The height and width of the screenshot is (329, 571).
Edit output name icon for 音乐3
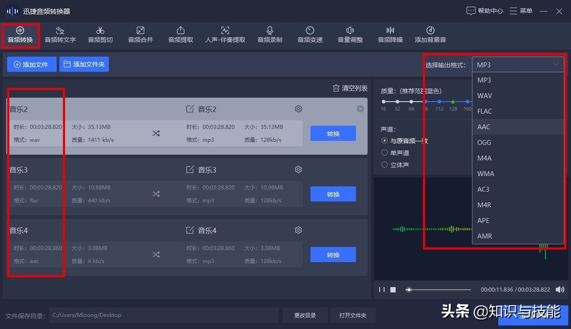click(x=190, y=169)
